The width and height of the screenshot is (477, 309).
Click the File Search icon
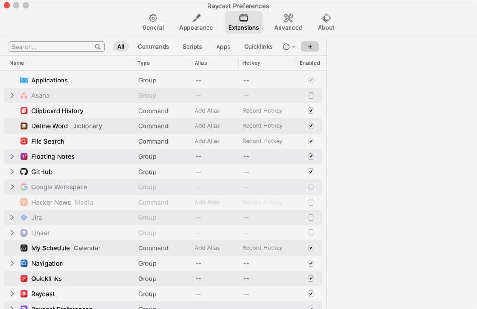pos(24,141)
